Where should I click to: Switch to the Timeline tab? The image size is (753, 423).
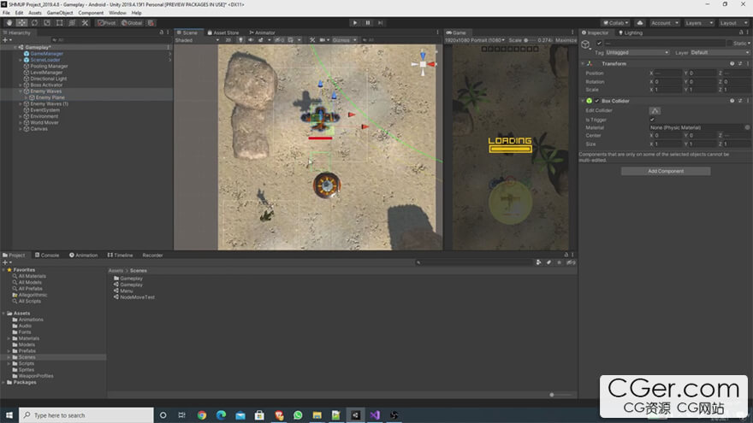pos(120,256)
